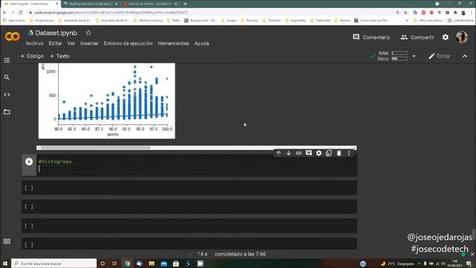The width and height of the screenshot is (476, 268).
Task: Open Entorno de ejecución menu
Action: pos(128,43)
